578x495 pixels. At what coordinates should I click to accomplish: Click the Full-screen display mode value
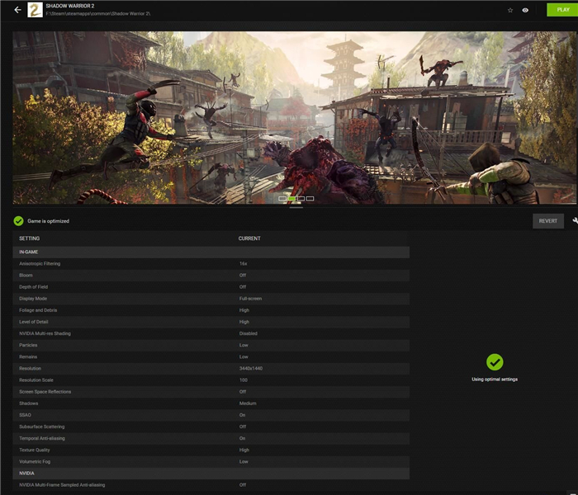(x=251, y=299)
